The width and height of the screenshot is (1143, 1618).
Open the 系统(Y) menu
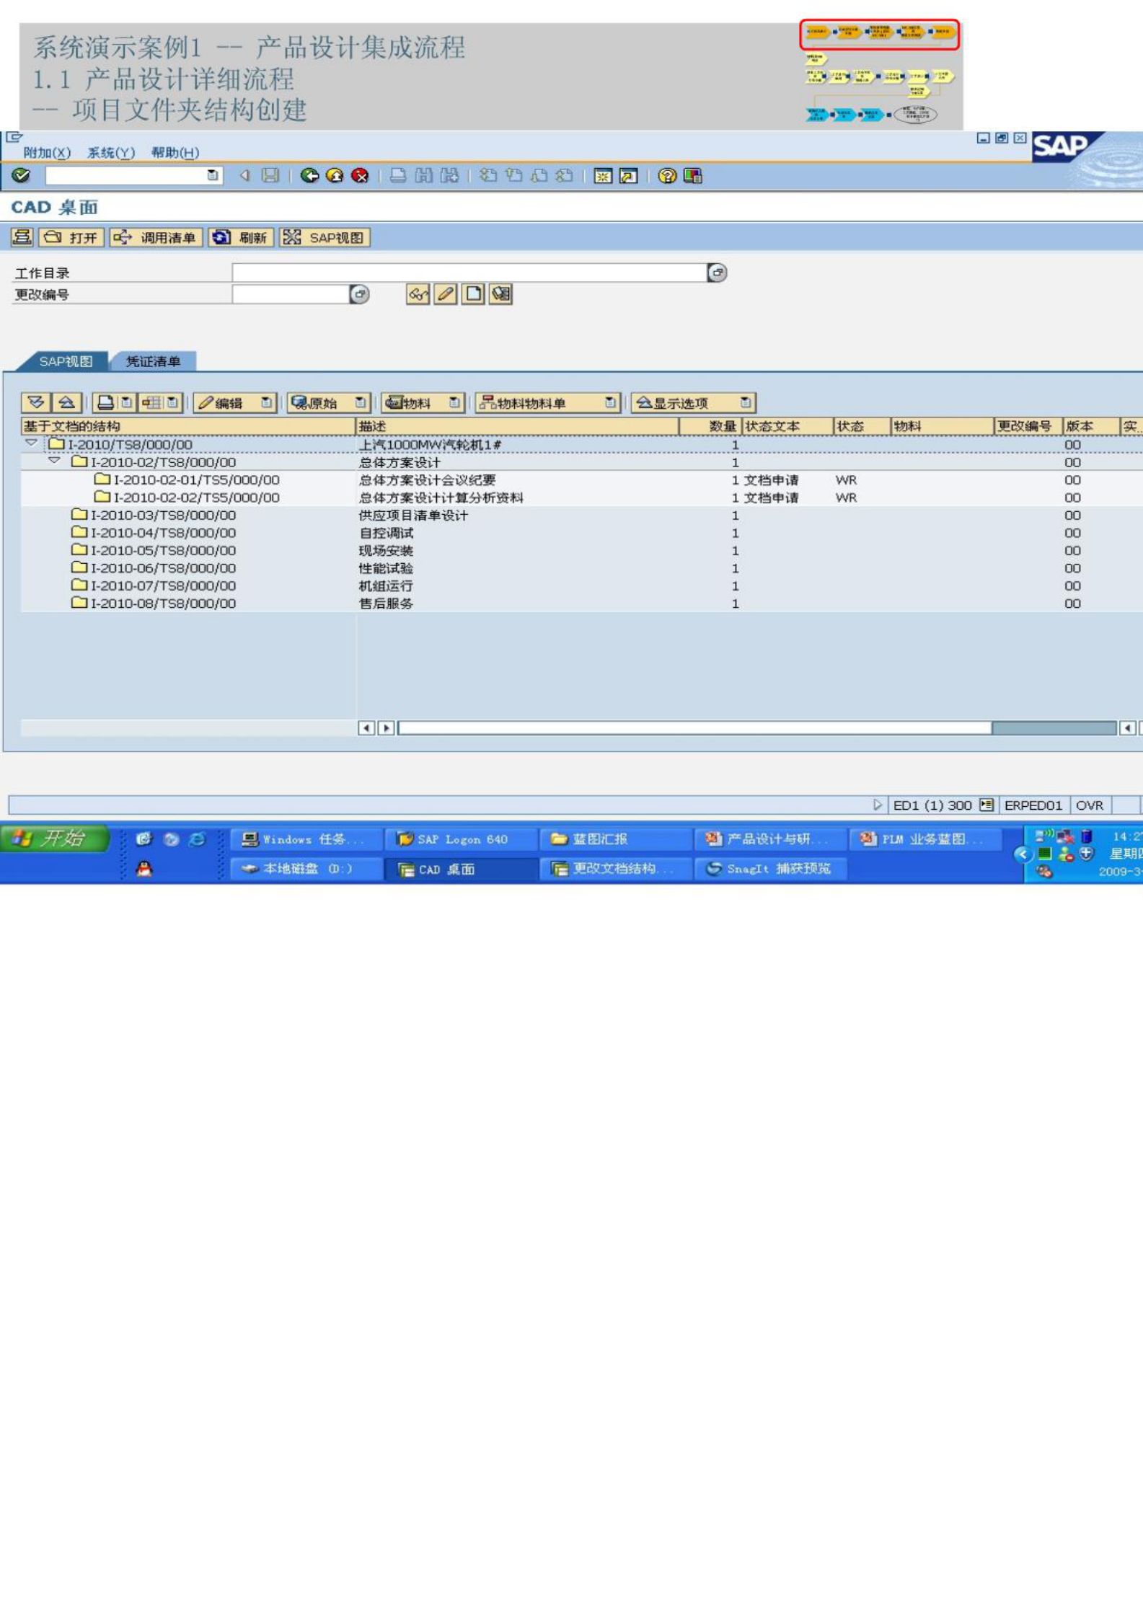pos(111,153)
